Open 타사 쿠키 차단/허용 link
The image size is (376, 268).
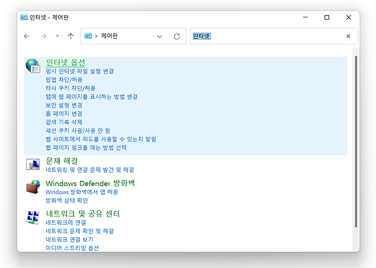[71, 88]
